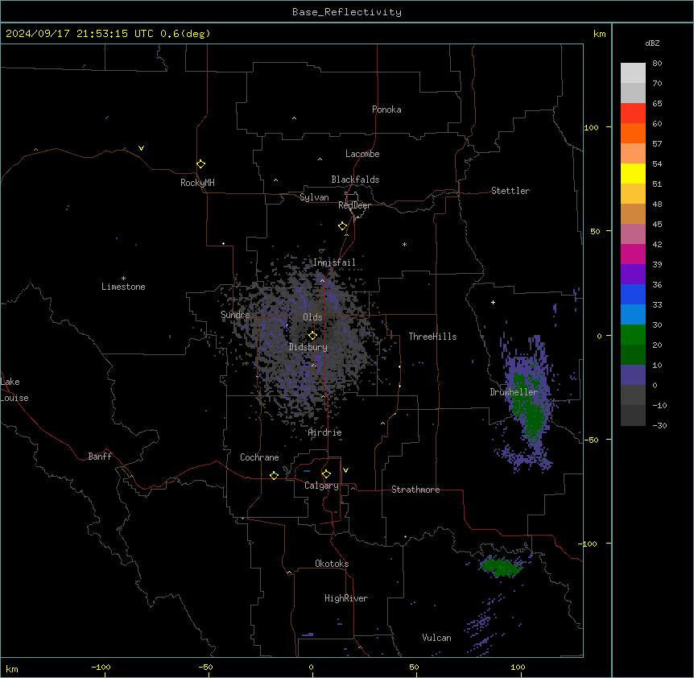Click the Lake Louise label

(14, 390)
